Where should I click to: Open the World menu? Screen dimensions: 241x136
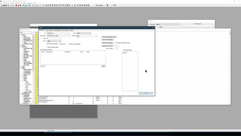click(12, 3)
